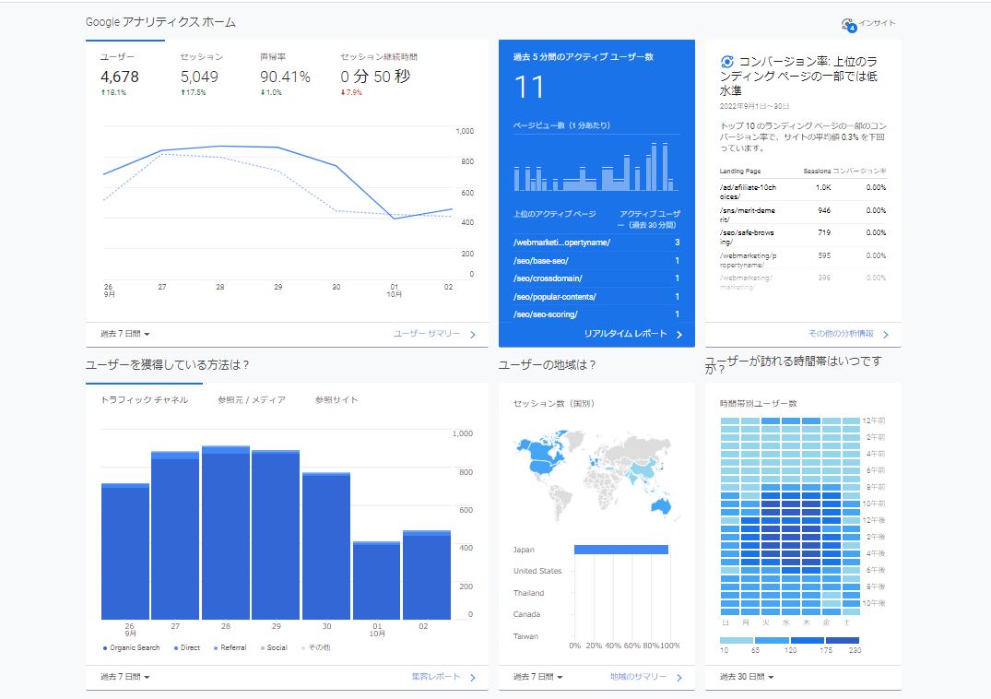This screenshot has width=991, height=699.
Task: Click the Direct legend item
Action: [x=187, y=647]
